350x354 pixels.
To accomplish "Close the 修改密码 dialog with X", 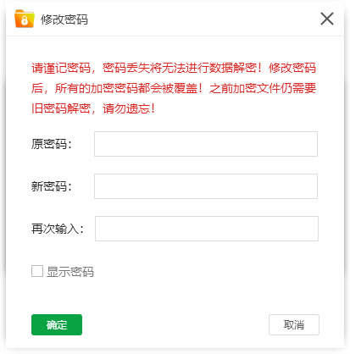I will click(327, 19).
